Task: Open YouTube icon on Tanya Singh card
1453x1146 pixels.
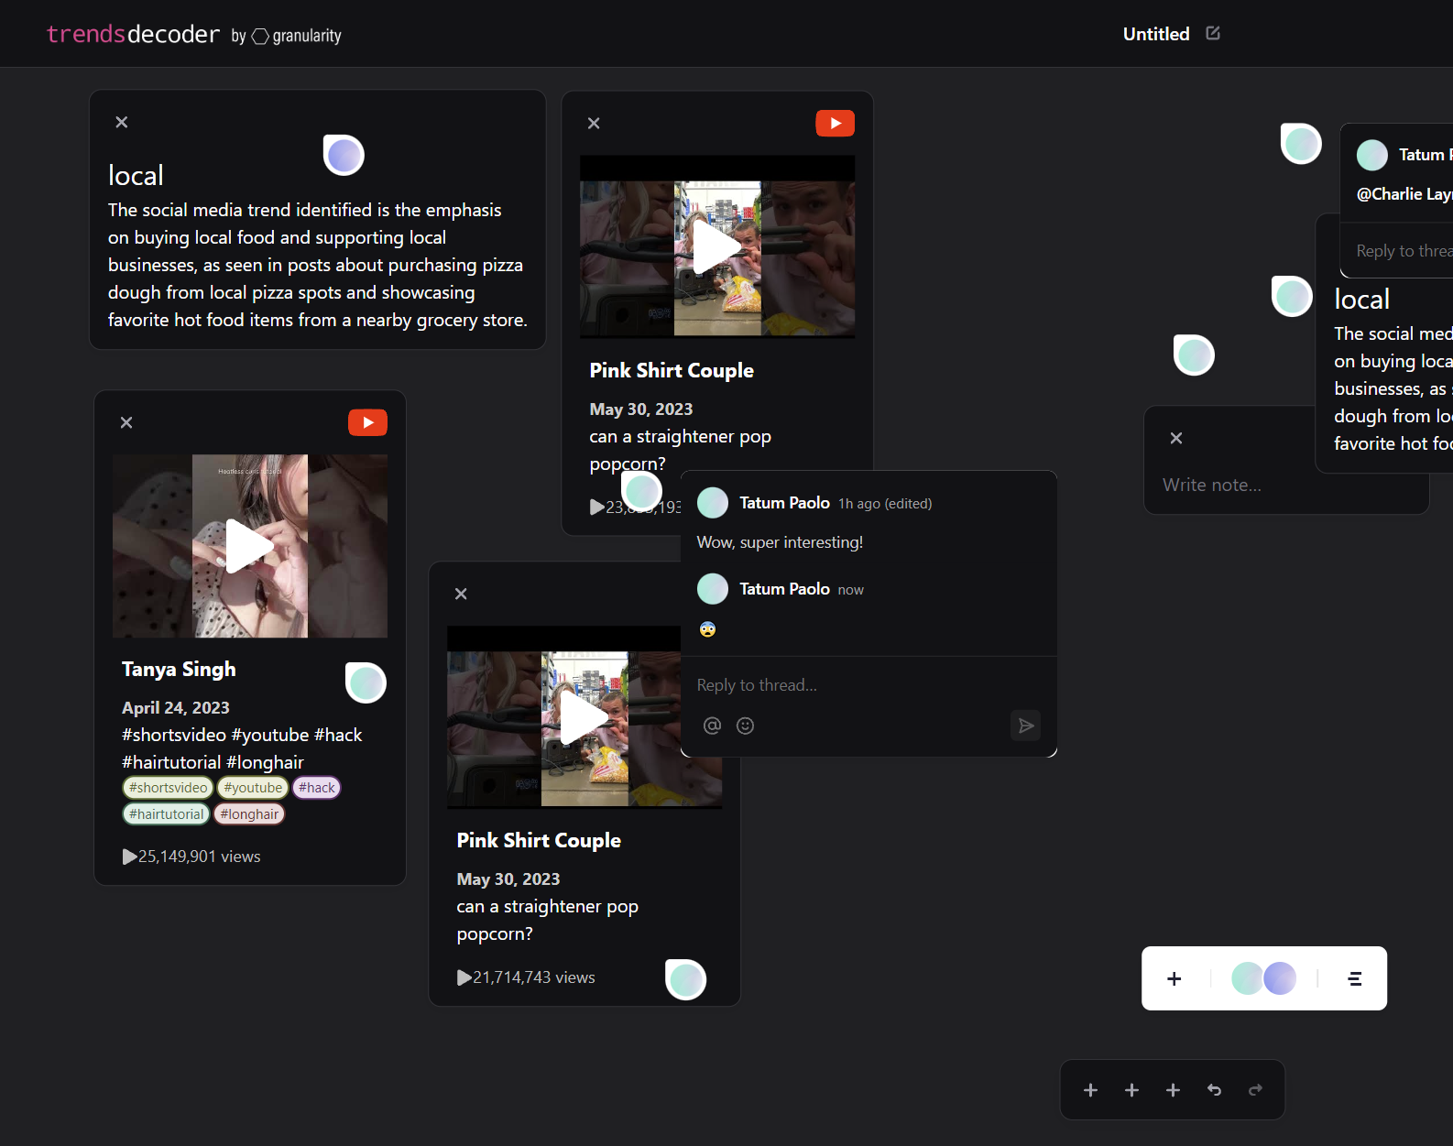Action: point(367,422)
